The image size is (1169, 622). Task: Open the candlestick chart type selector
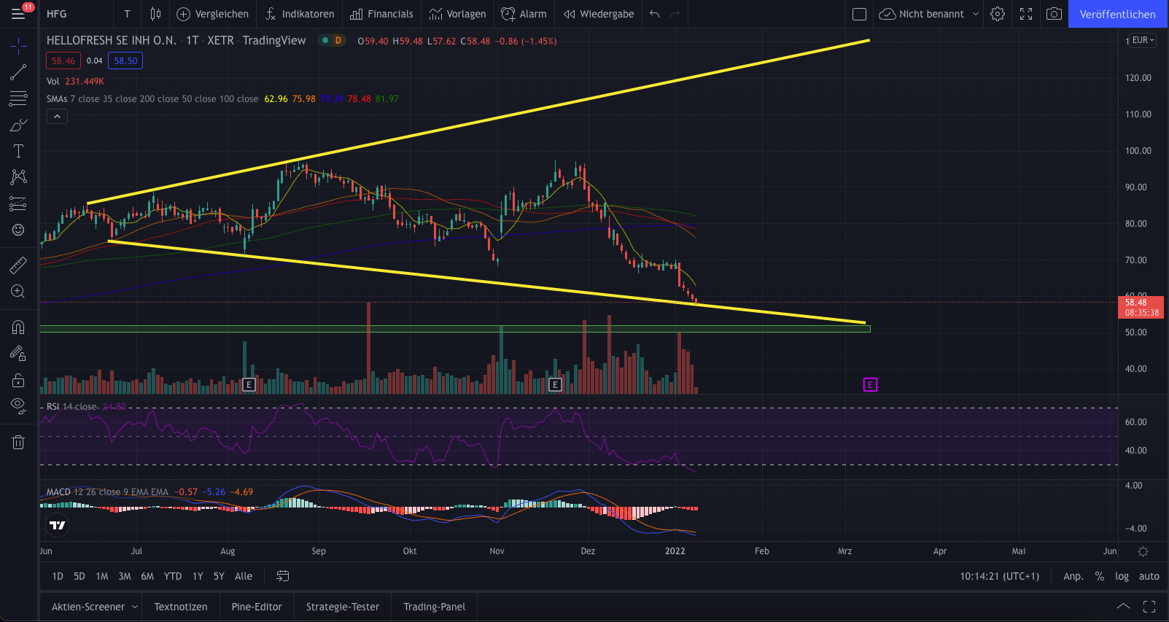coord(155,14)
